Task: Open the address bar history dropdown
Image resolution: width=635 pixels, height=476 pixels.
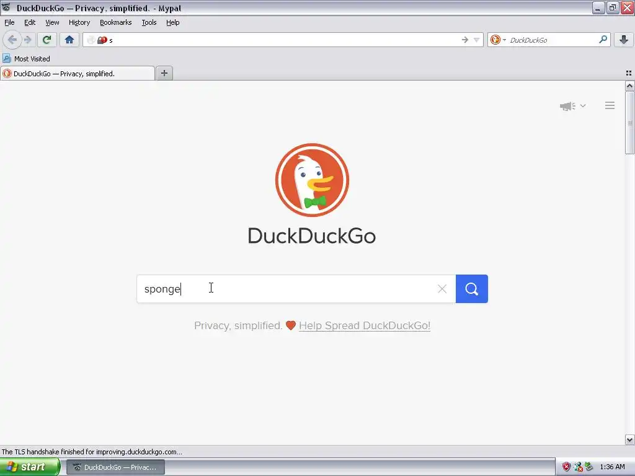Action: click(477, 40)
